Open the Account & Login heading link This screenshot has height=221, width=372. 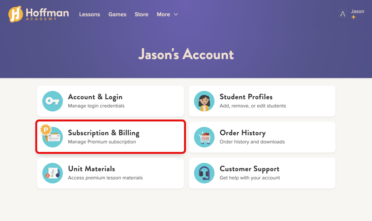coord(95,97)
